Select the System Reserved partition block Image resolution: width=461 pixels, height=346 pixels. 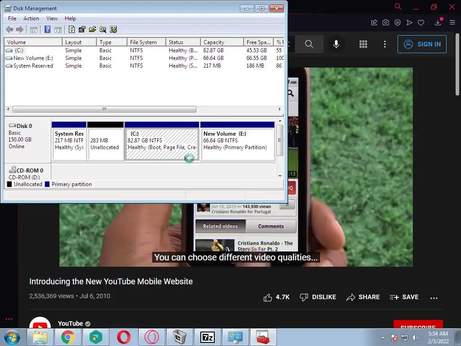click(69, 141)
